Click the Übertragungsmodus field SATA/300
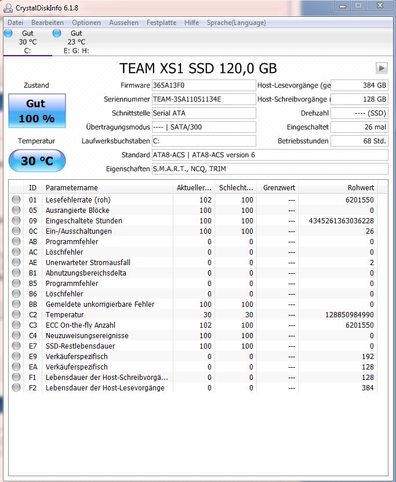The width and height of the screenshot is (396, 482). coord(204,127)
